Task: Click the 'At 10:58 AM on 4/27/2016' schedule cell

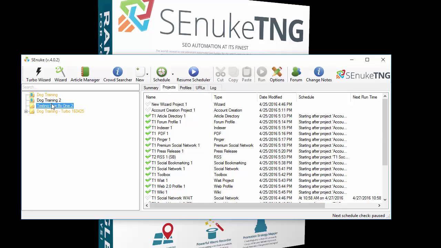Action: tap(321, 198)
